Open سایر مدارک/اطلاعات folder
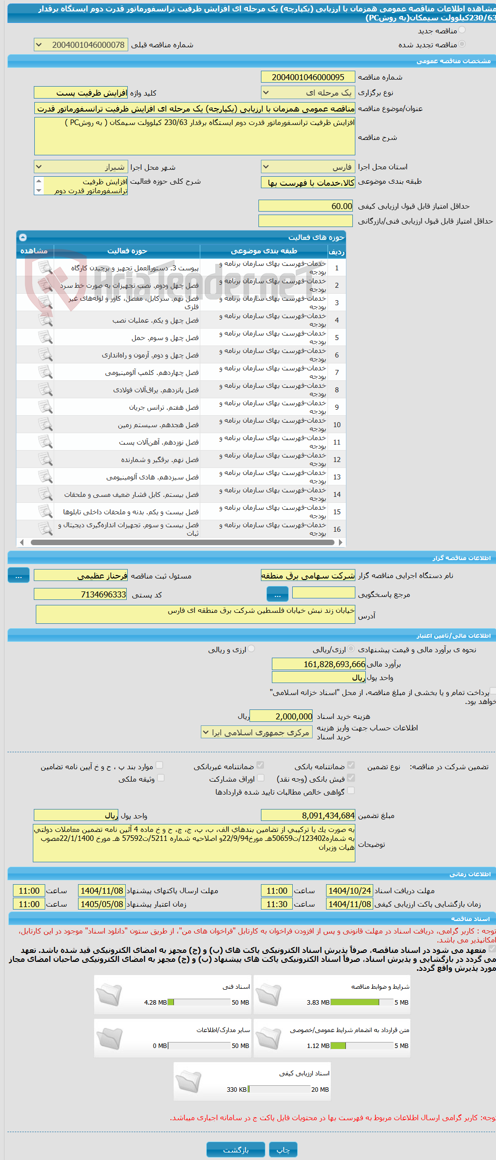This screenshot has width=496, height=1160. point(109,1039)
